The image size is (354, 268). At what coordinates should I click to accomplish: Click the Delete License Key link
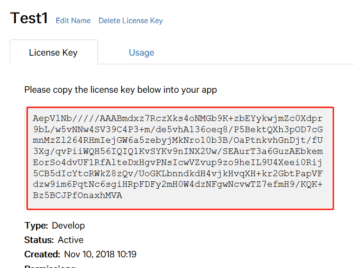[131, 21]
